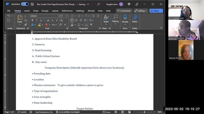Center the paragraph text

(x=76, y=20)
